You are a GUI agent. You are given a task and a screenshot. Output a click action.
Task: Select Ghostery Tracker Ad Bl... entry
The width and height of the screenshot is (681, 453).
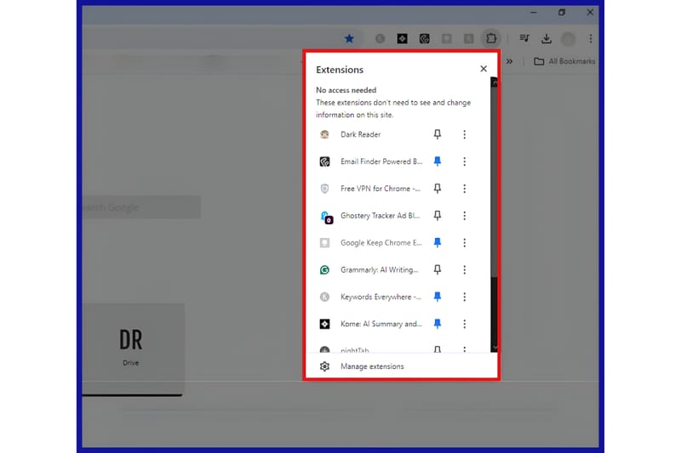point(380,215)
